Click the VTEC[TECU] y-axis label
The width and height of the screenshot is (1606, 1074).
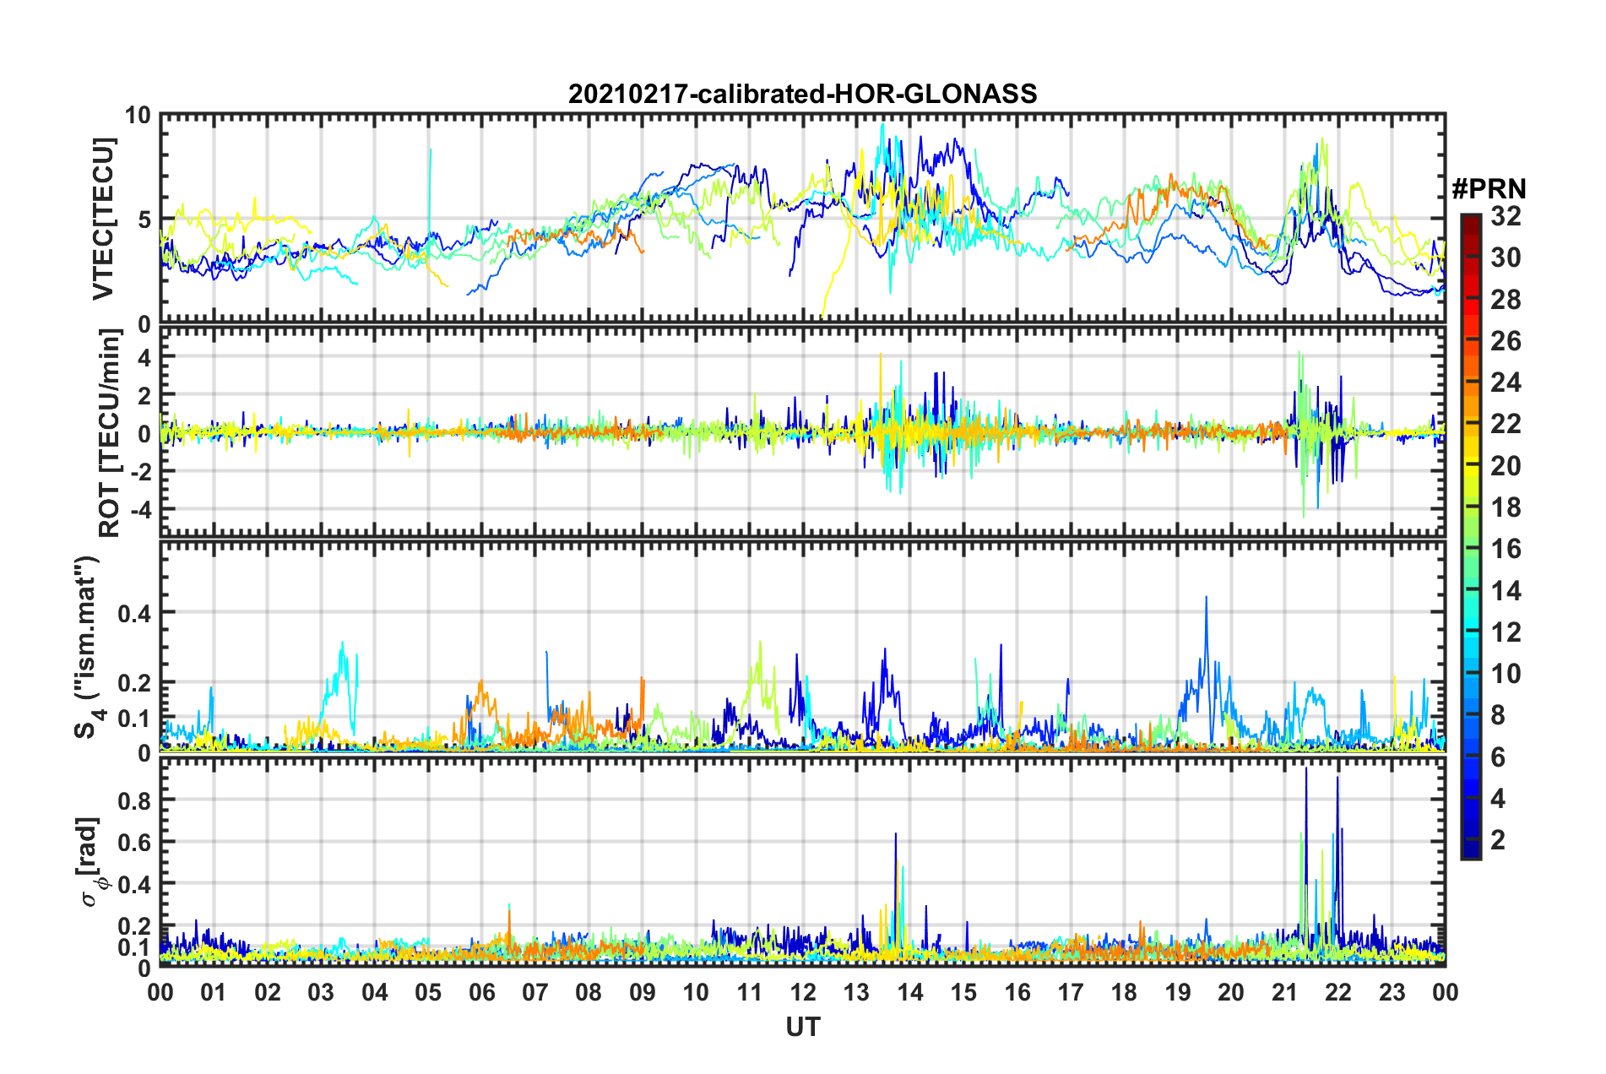(103, 219)
